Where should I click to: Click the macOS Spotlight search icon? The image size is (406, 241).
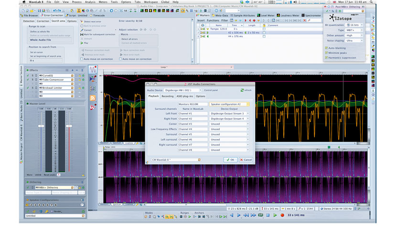[371, 2]
